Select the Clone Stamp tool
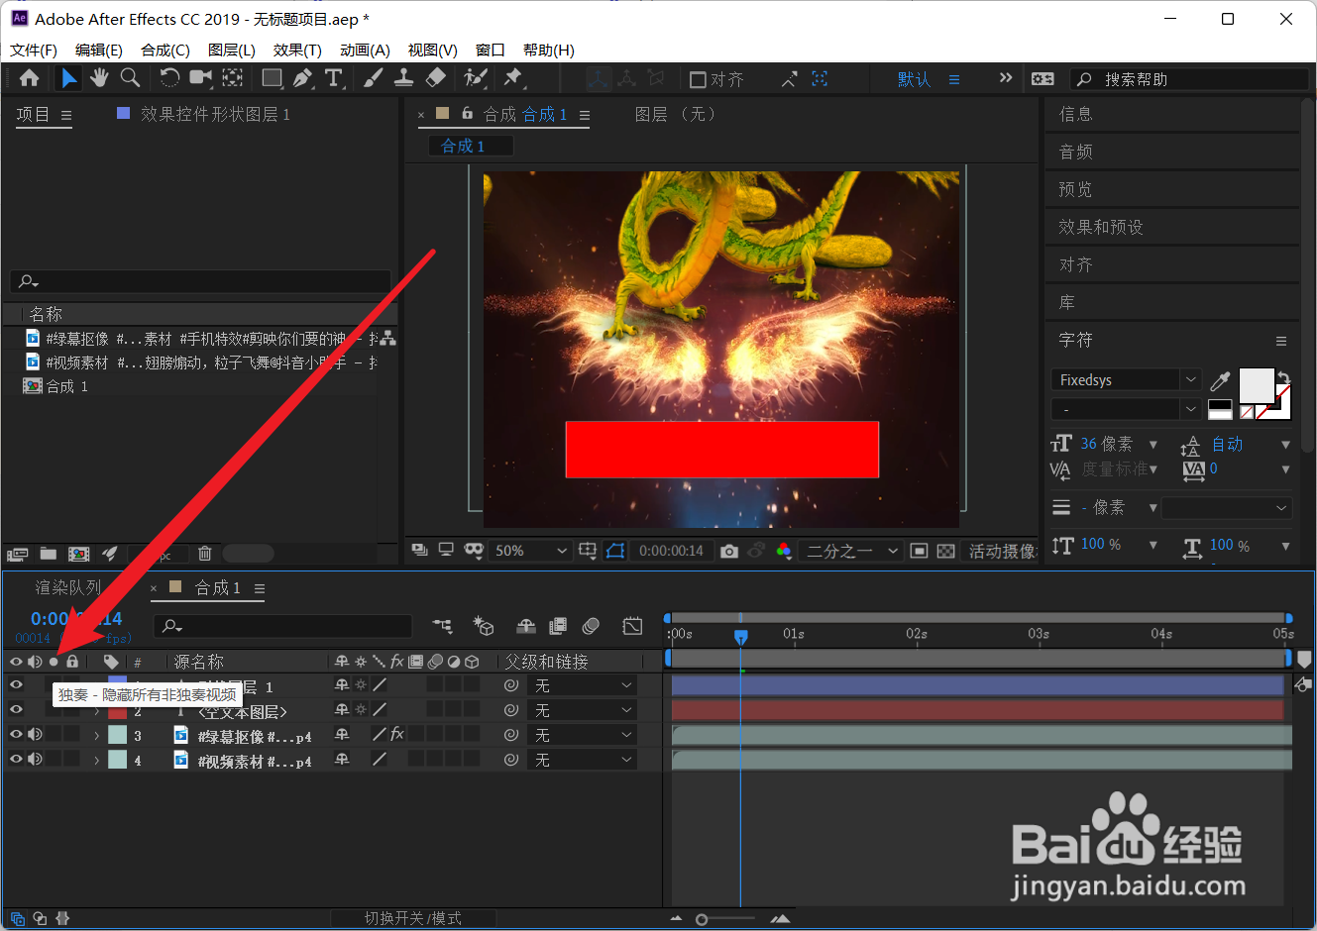This screenshot has width=1317, height=931. (404, 78)
